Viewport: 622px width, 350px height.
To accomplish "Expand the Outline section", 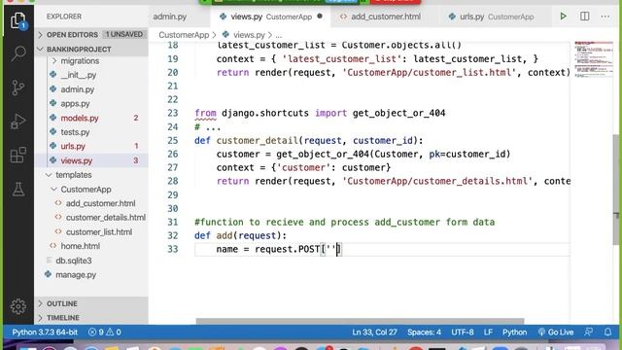I will tap(91, 303).
